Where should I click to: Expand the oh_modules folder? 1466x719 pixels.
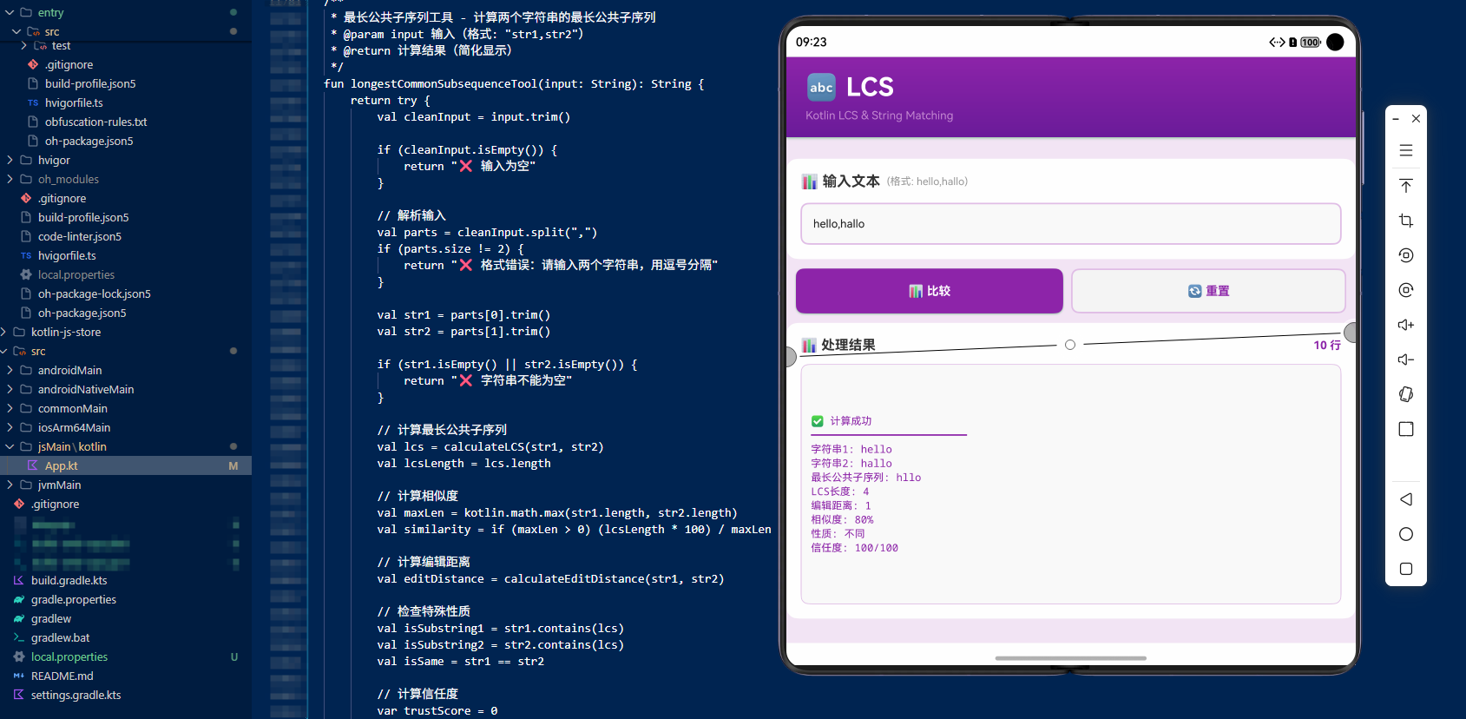click(10, 179)
